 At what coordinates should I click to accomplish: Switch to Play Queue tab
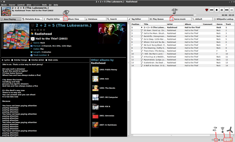pos(159,19)
